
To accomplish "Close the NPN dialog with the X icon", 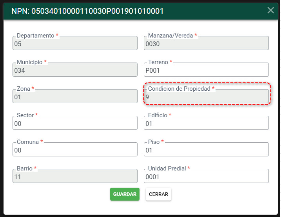I will click(270, 10).
